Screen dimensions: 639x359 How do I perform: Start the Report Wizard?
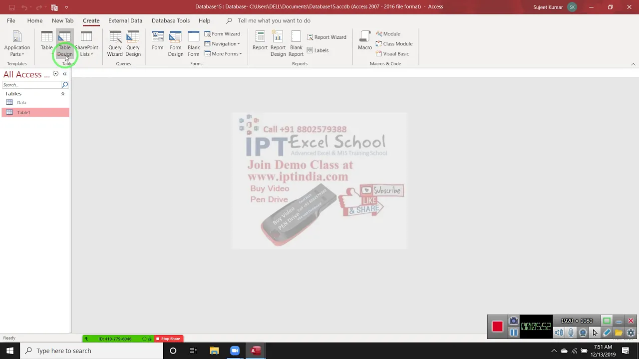pos(326,37)
